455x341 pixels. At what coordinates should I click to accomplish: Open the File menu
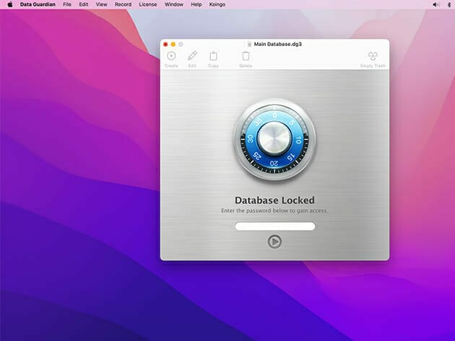pos(67,4)
